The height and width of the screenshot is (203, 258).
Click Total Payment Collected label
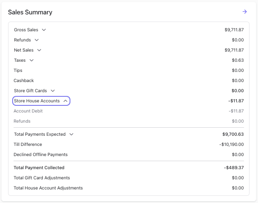(x=39, y=168)
